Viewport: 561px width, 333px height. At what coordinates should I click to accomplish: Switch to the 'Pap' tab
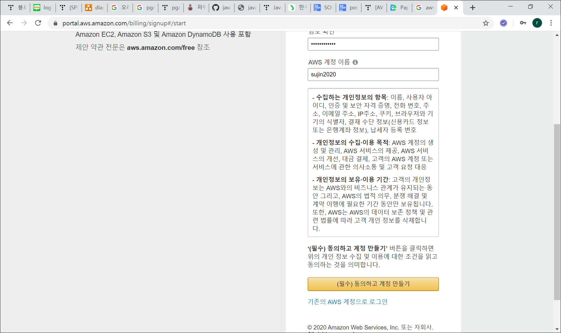399,8
